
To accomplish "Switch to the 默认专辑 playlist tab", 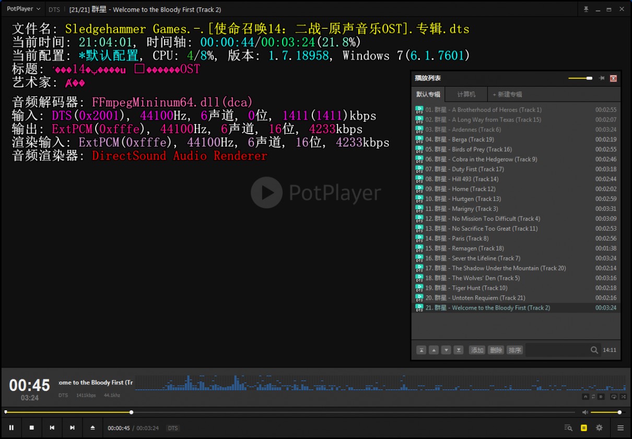I will 428,94.
